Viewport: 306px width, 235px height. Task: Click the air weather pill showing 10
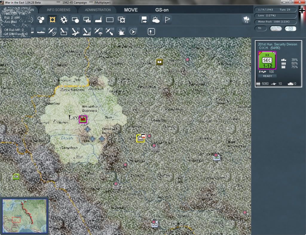290,28
